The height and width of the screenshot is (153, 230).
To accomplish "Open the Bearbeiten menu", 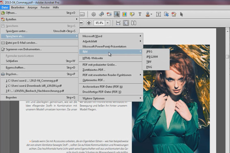I will (18, 7).
